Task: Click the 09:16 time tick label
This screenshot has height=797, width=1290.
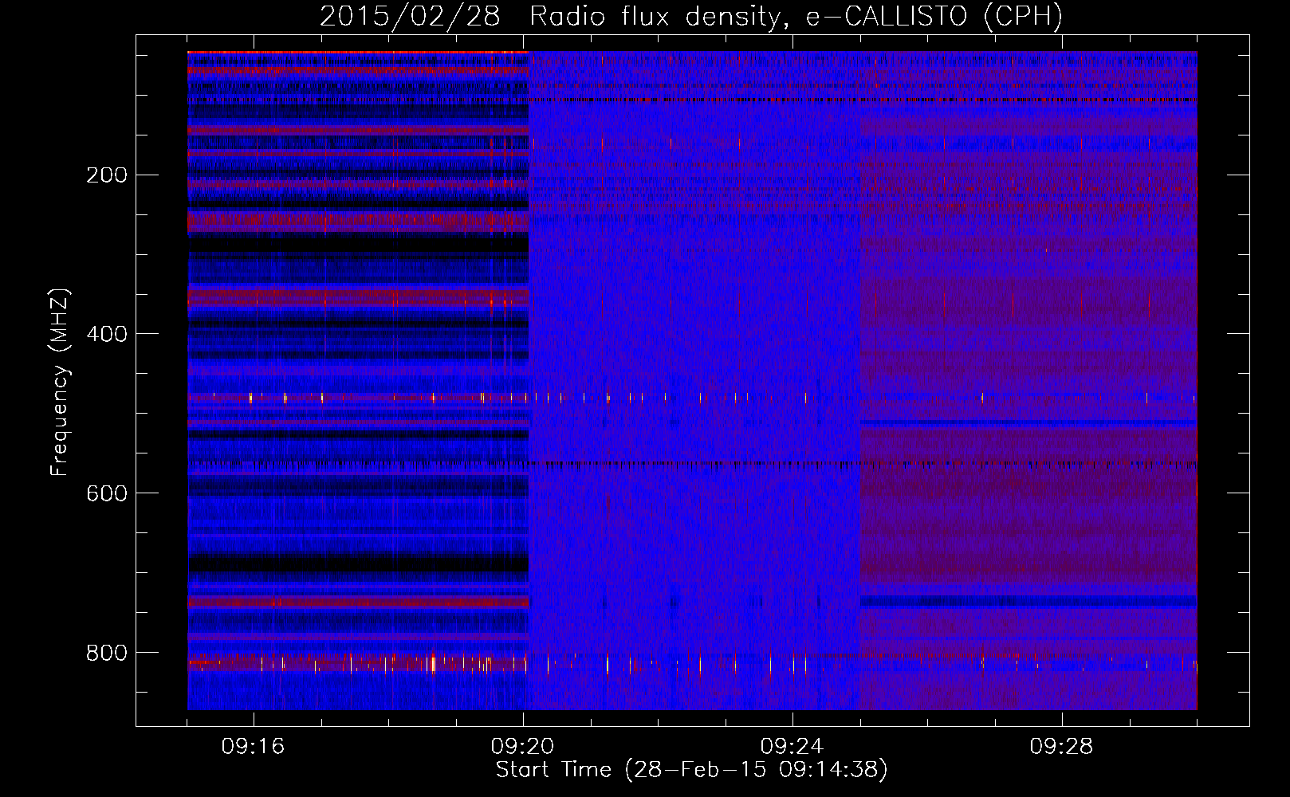Action: (x=253, y=747)
